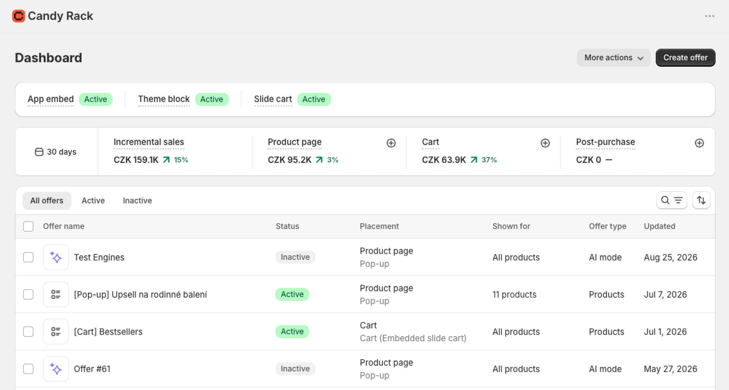Click the App embed Active badge
Viewport: 729px width, 390px height.
tap(95, 99)
